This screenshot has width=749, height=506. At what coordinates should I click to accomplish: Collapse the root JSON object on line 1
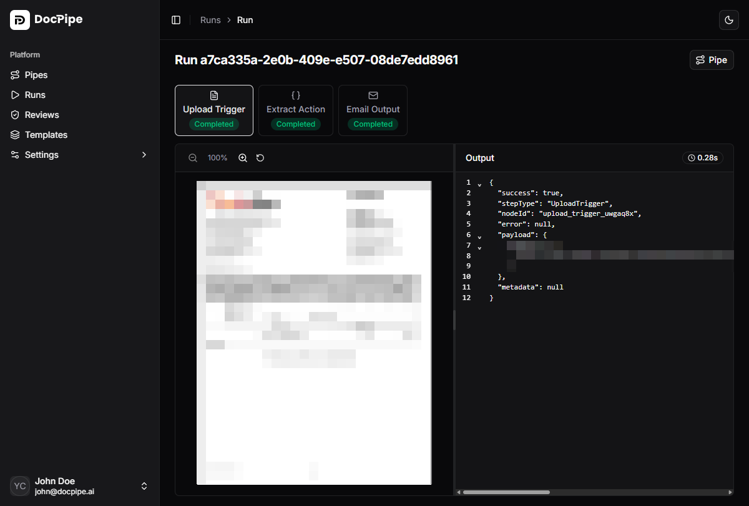[479, 183]
